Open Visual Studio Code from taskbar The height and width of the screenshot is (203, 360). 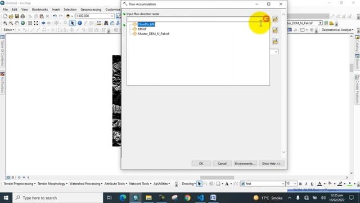coord(200,198)
